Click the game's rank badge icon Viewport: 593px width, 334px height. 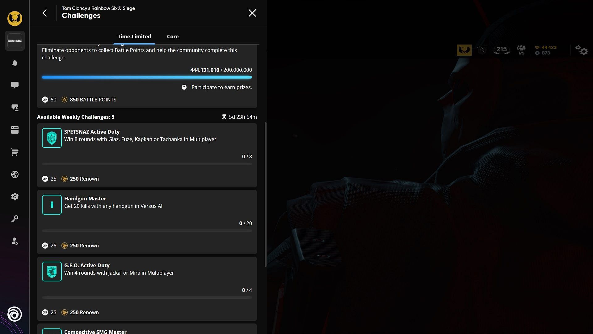click(x=482, y=50)
